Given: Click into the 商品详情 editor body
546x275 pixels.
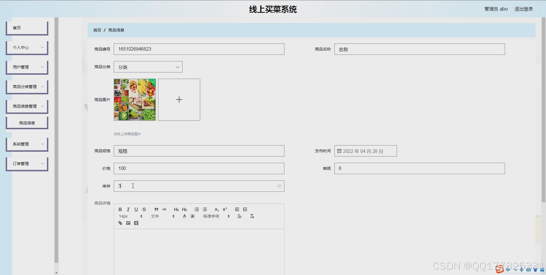Looking at the screenshot, I should [199, 252].
